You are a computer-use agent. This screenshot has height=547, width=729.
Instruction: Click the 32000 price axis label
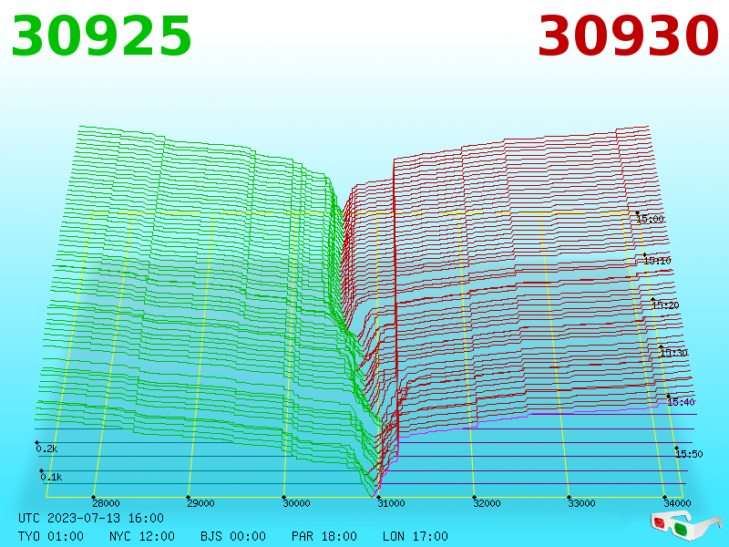(487, 503)
